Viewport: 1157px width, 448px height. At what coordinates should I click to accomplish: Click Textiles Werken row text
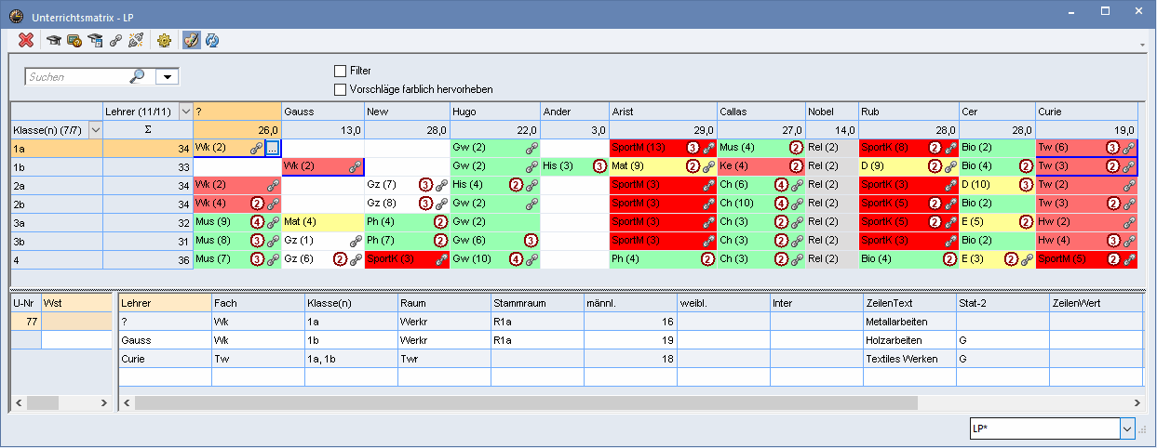[902, 358]
